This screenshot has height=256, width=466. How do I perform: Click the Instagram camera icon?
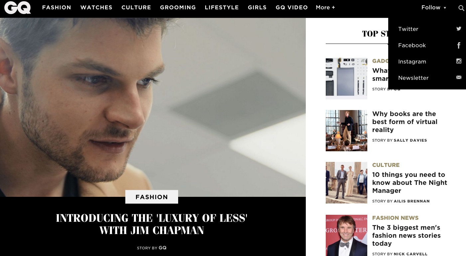459,61
